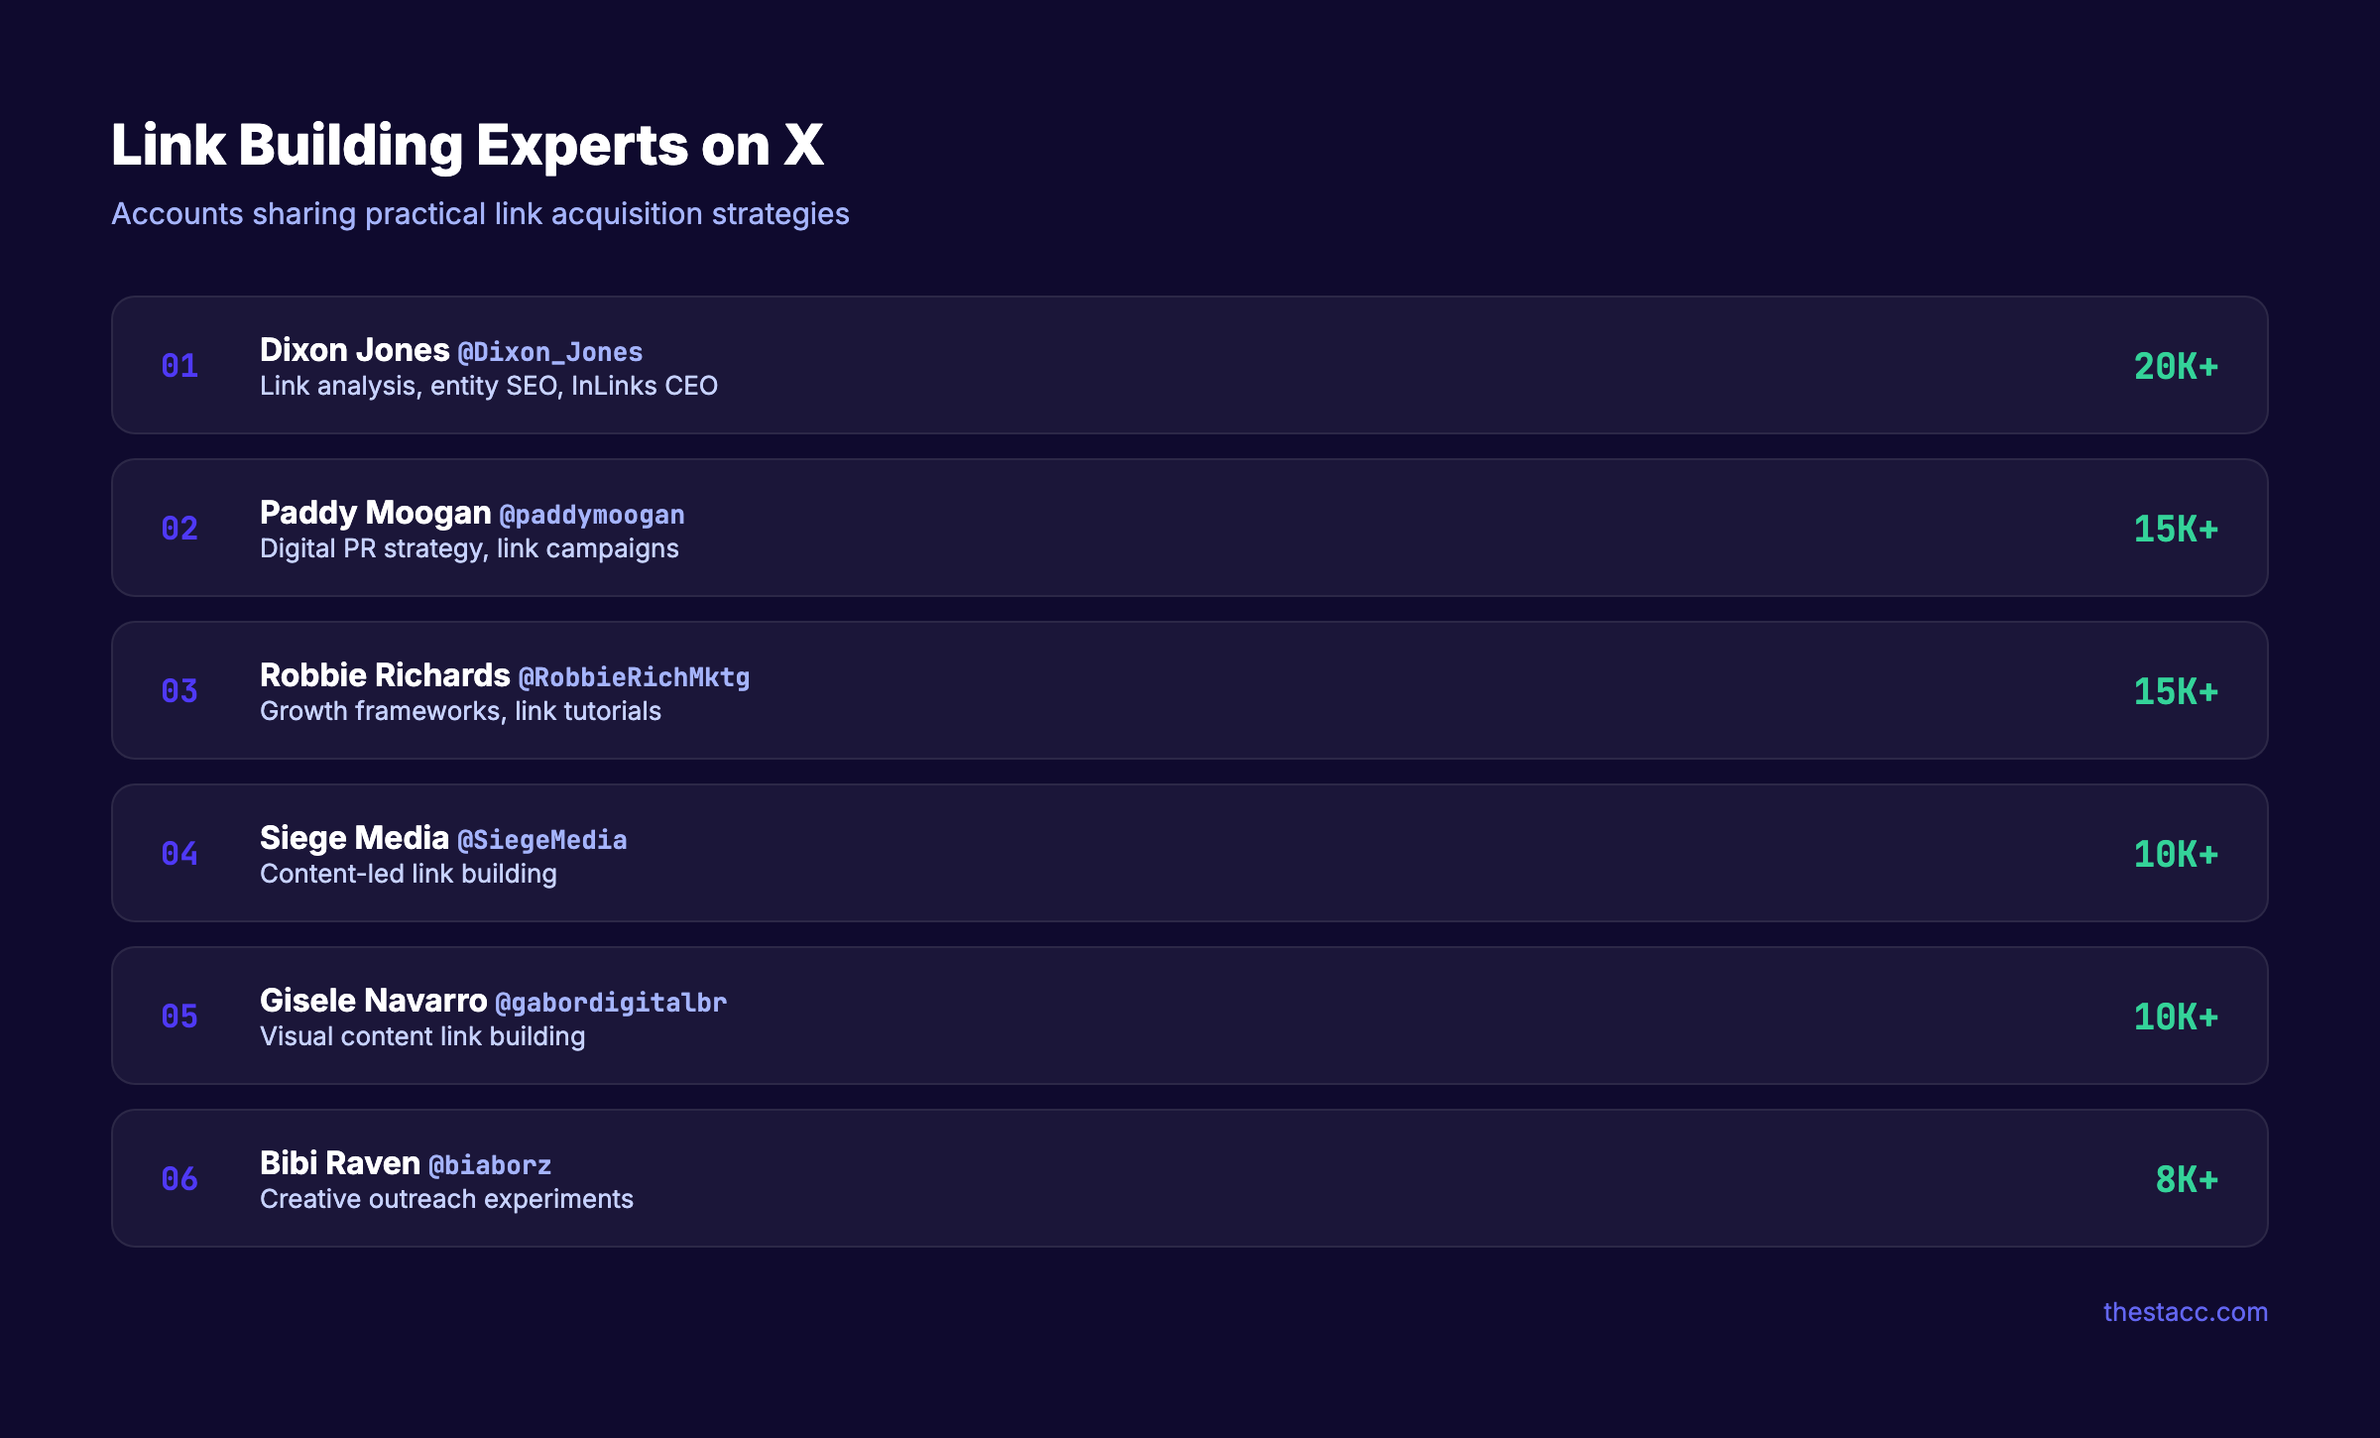The height and width of the screenshot is (1438, 2380).
Task: Click the Siege Media card
Action: (x=1190, y=853)
